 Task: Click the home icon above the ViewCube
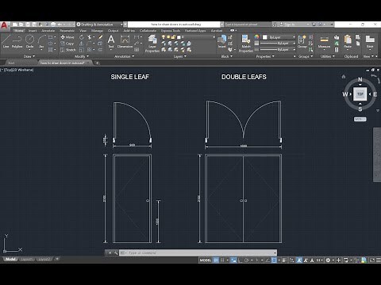(344, 77)
